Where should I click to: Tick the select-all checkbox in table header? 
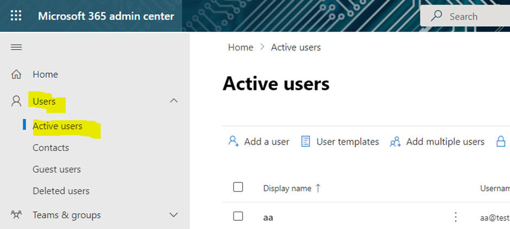coord(238,187)
